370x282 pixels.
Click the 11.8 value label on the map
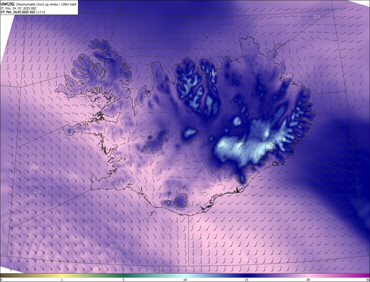point(213,74)
